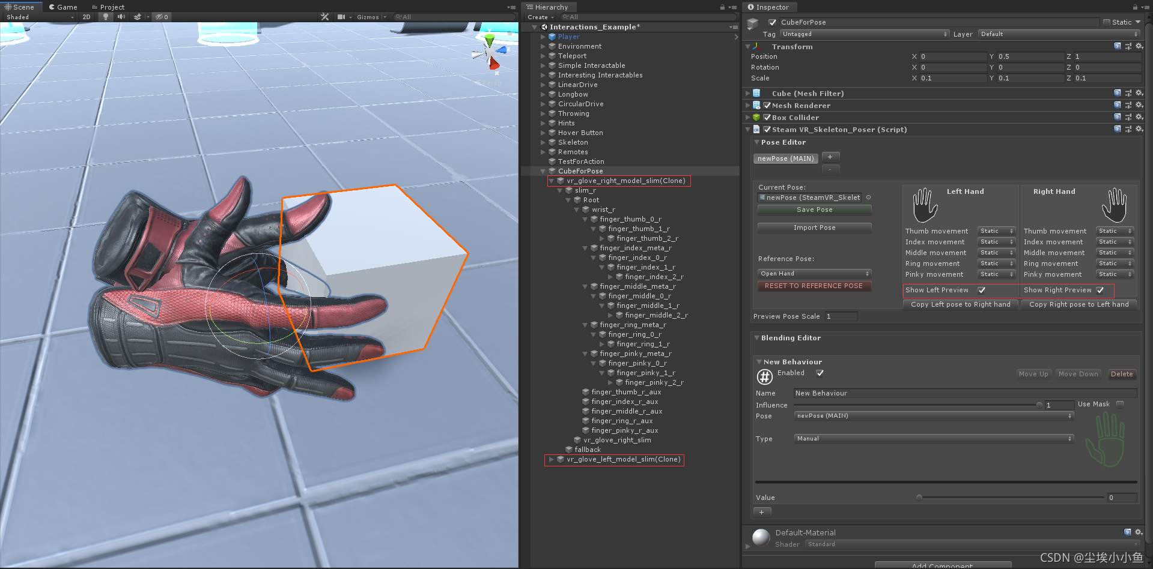The height and width of the screenshot is (569, 1153).
Task: Click the Import Pose button
Action: click(814, 227)
